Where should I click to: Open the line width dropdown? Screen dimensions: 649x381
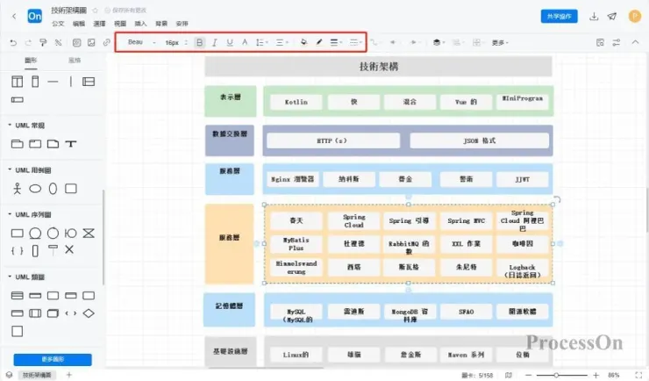point(336,42)
